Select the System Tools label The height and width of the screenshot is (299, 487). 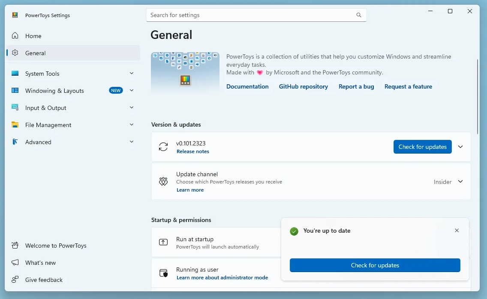tap(42, 74)
